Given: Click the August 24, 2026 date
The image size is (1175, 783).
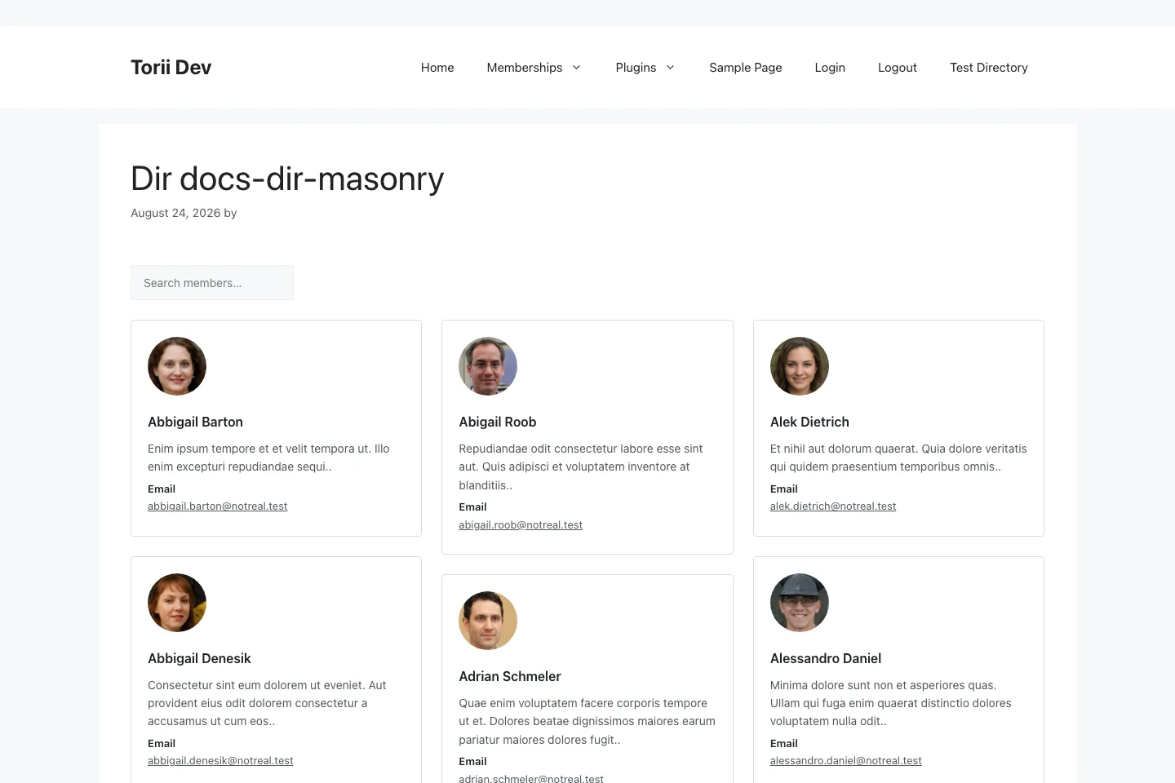Looking at the screenshot, I should point(175,213).
